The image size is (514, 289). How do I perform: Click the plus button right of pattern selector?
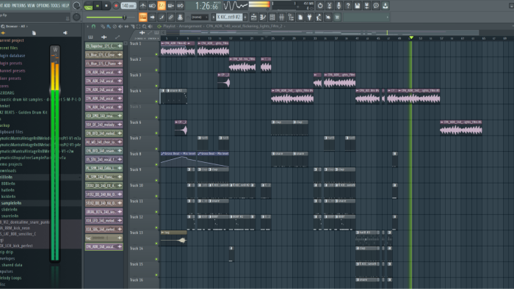pyautogui.click(x=245, y=17)
